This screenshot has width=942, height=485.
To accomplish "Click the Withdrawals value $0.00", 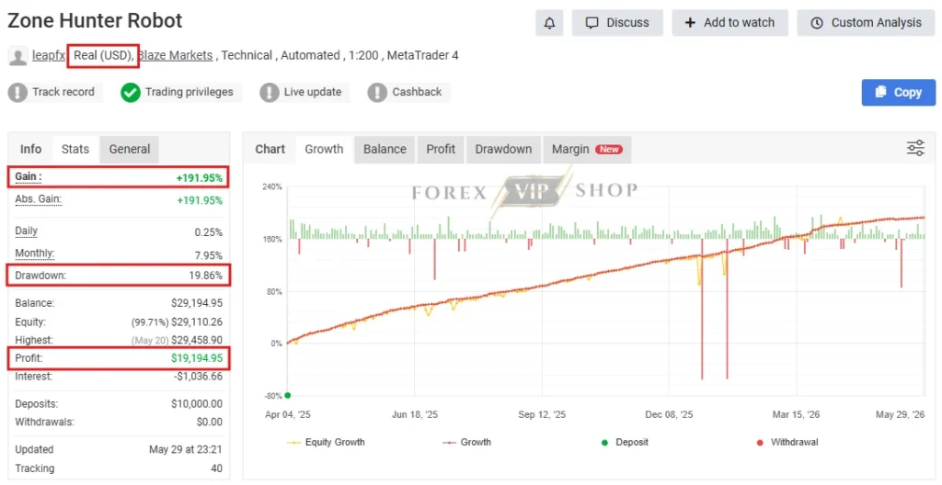I will coord(209,422).
